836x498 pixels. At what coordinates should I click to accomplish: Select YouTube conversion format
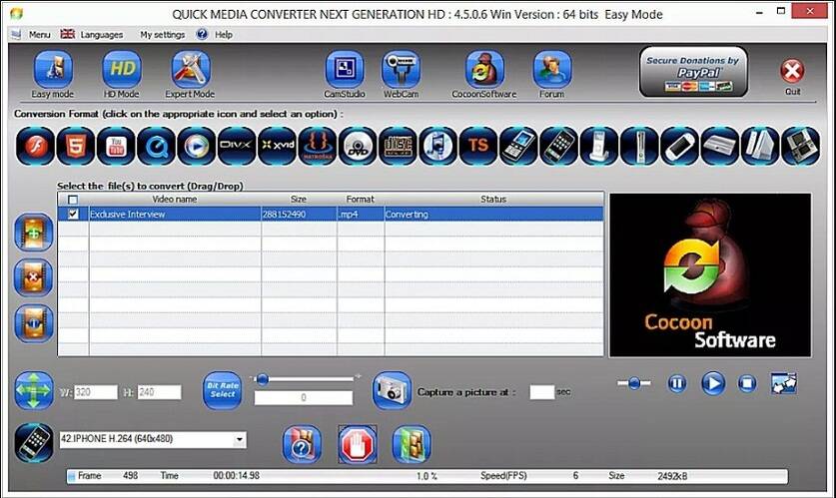click(x=116, y=146)
